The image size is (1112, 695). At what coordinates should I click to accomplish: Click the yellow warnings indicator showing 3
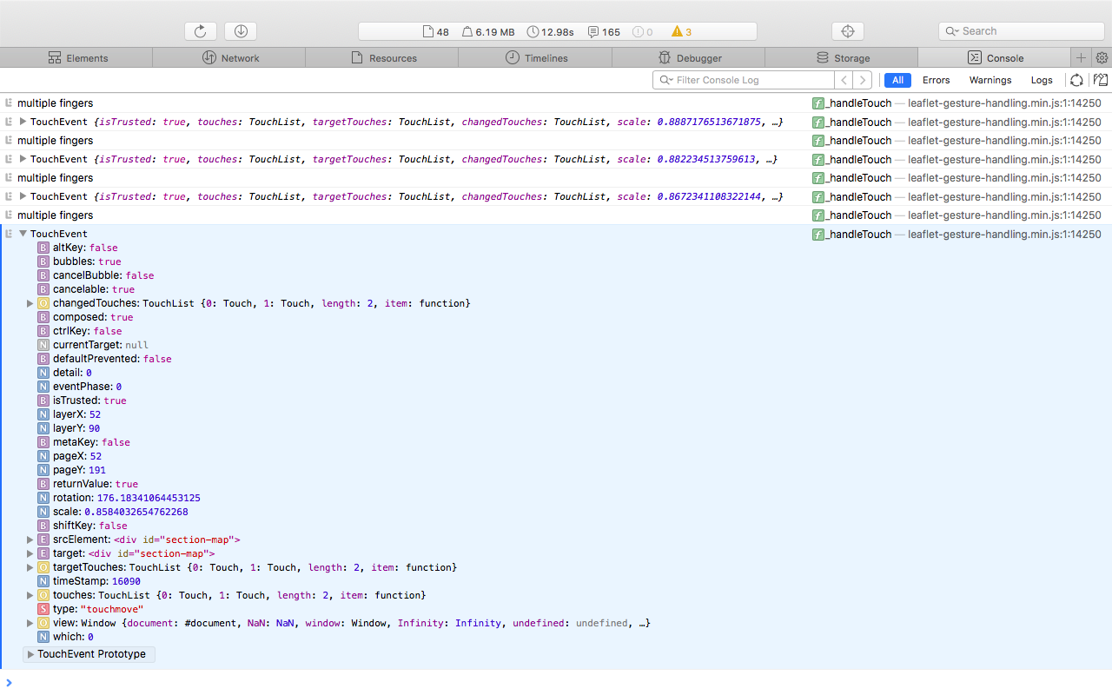pos(681,31)
